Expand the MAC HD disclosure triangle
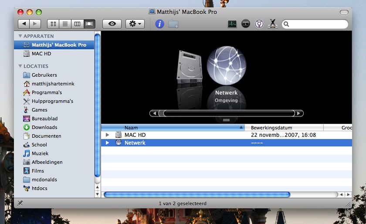 coord(107,135)
